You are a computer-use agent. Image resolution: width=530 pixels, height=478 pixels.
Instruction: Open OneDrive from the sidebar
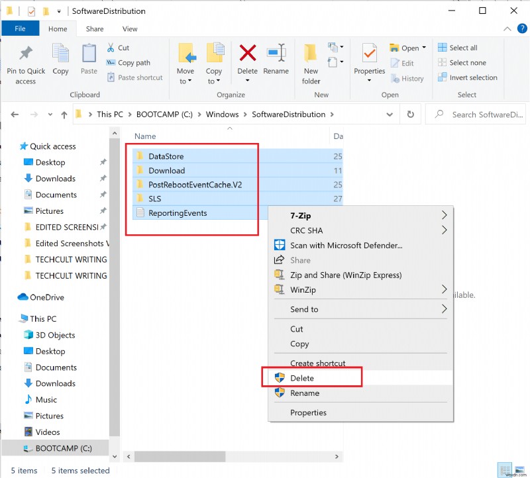(48, 297)
